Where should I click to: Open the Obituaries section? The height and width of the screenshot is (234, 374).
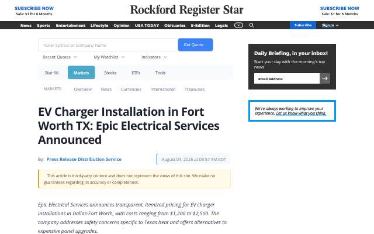(175, 25)
